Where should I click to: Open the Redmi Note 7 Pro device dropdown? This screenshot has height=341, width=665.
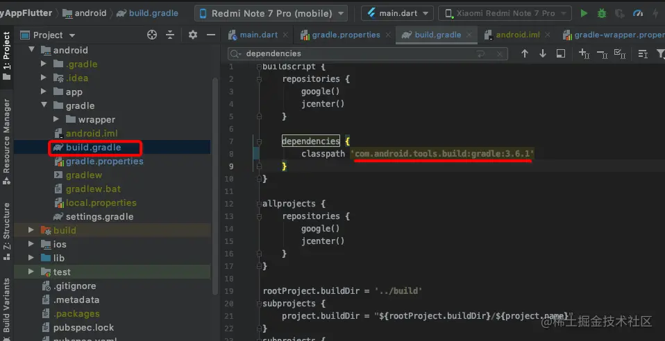(271, 13)
